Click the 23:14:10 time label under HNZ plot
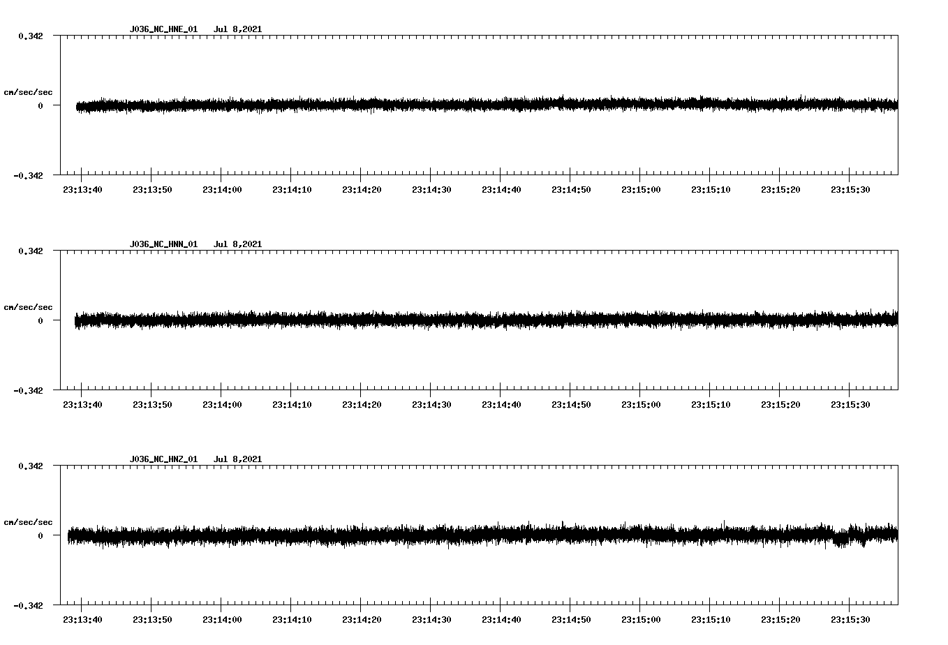The height and width of the screenshot is (645, 948). [x=292, y=620]
